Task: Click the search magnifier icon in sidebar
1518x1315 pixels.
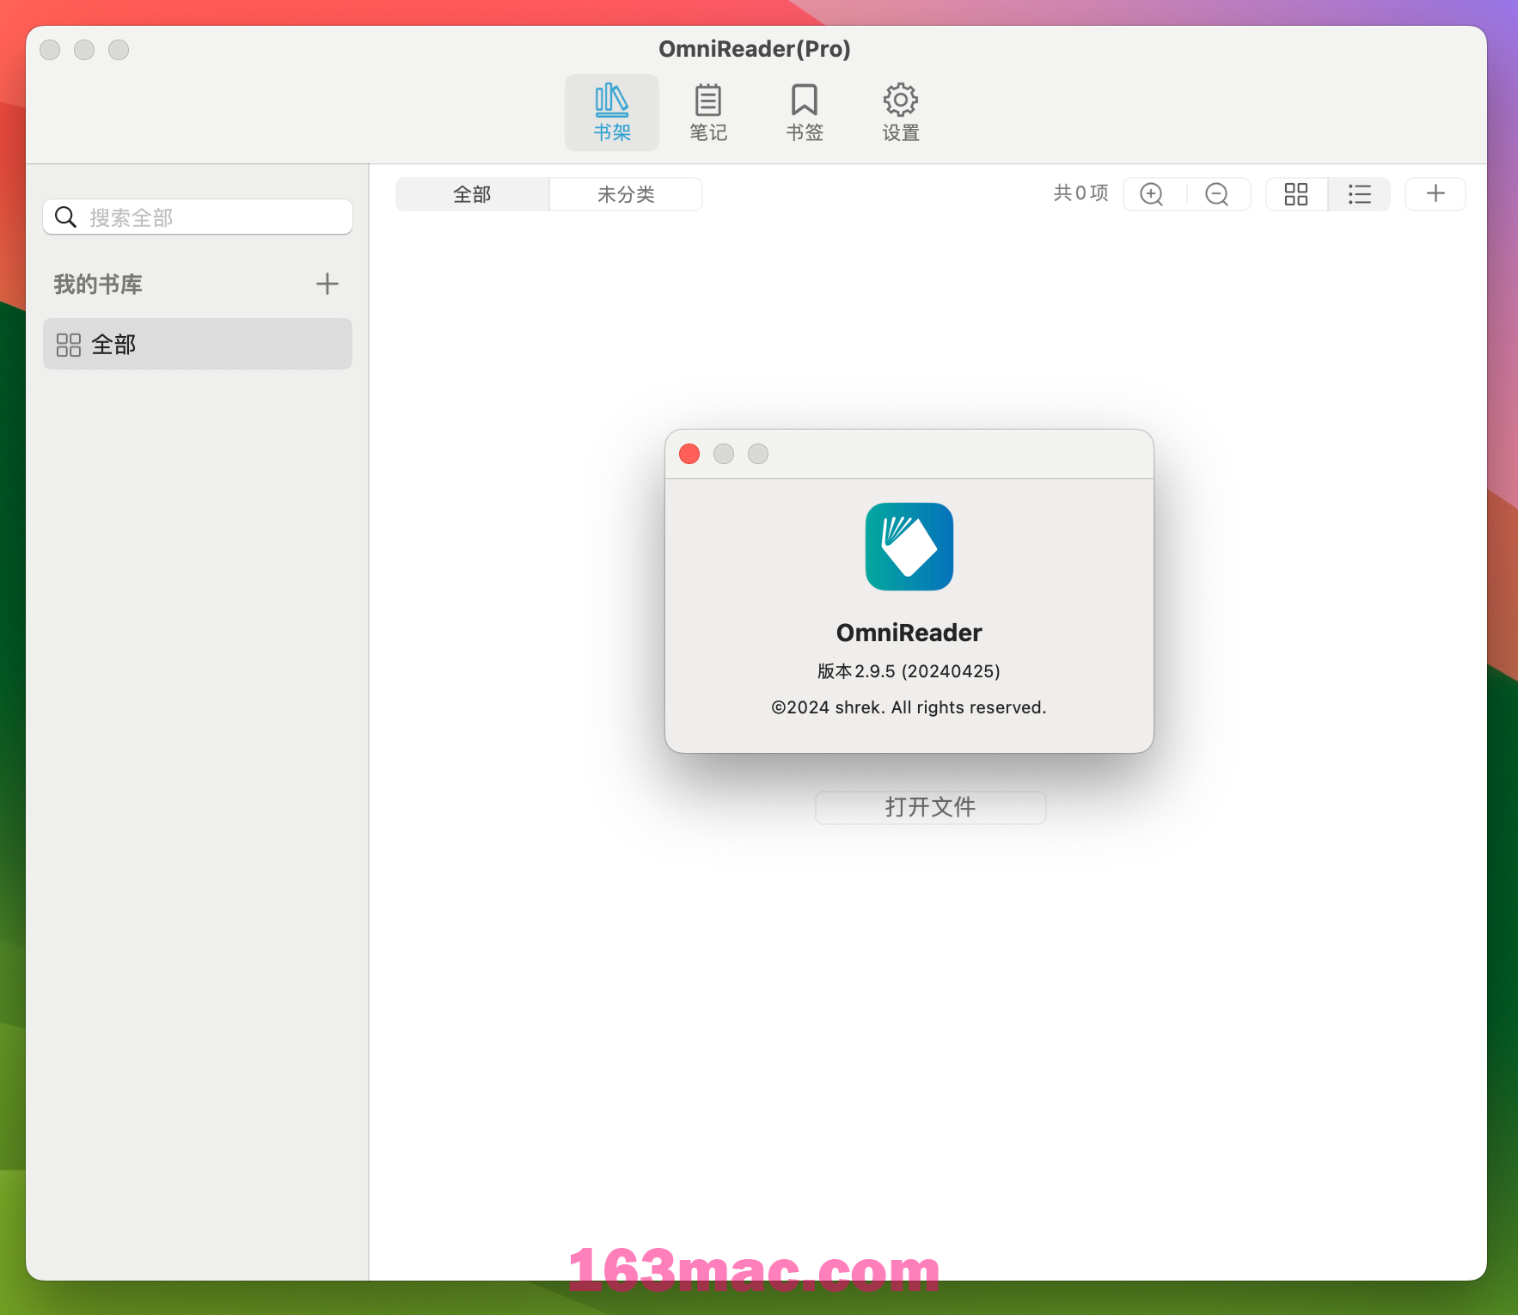Action: (66, 217)
